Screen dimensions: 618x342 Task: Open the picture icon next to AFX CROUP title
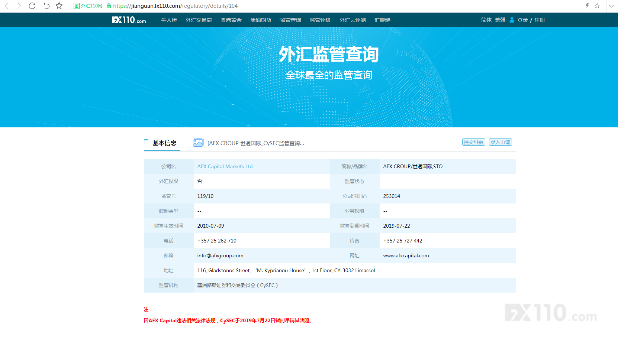coord(198,143)
